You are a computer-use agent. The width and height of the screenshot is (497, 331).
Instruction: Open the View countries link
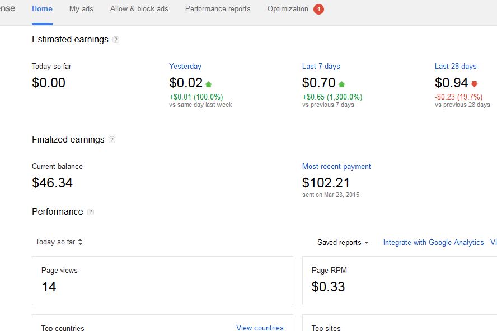pos(260,328)
